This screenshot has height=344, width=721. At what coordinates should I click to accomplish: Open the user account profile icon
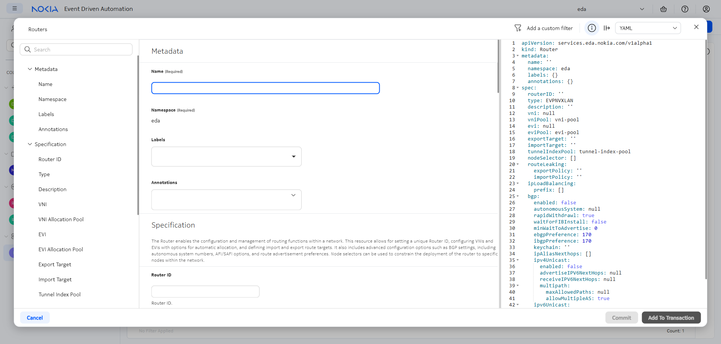click(706, 9)
